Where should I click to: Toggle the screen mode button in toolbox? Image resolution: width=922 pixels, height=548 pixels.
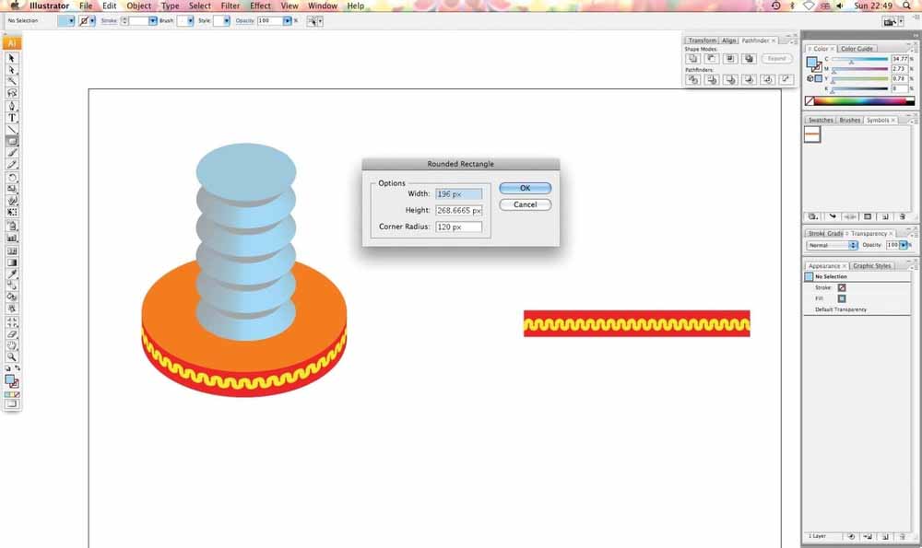click(x=11, y=404)
